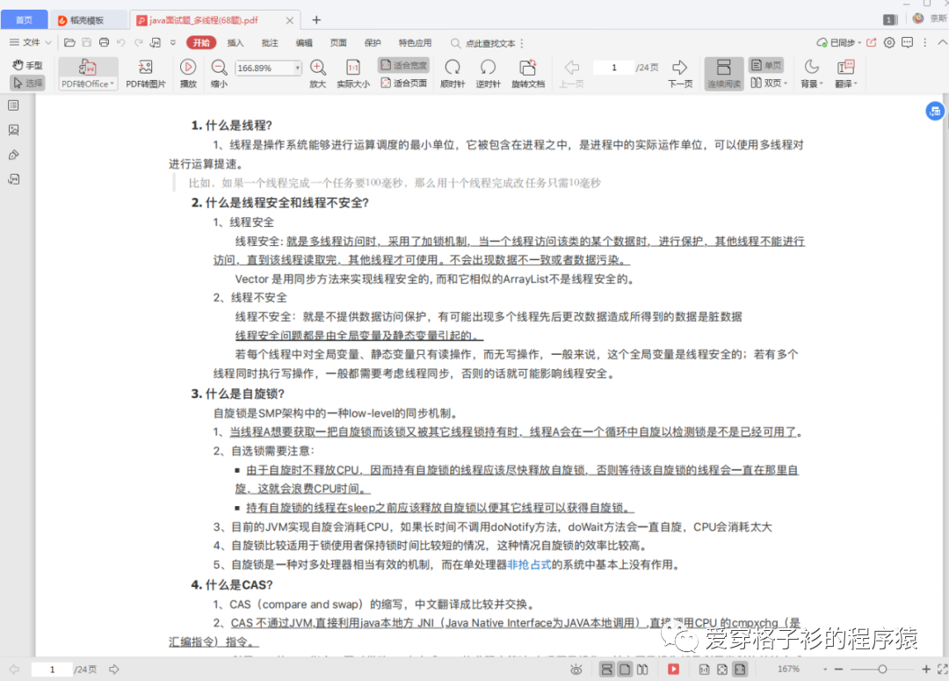Toggle single-page layout icon in status bar
949x681 pixels.
(x=626, y=670)
